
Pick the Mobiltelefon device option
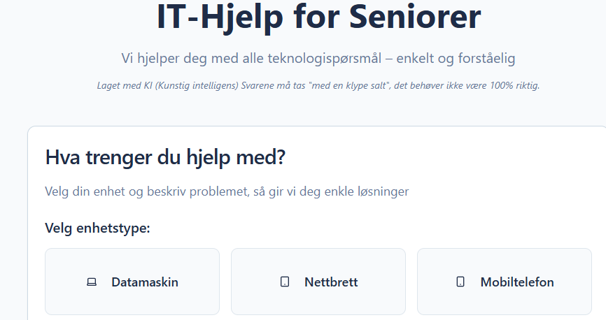click(505, 282)
